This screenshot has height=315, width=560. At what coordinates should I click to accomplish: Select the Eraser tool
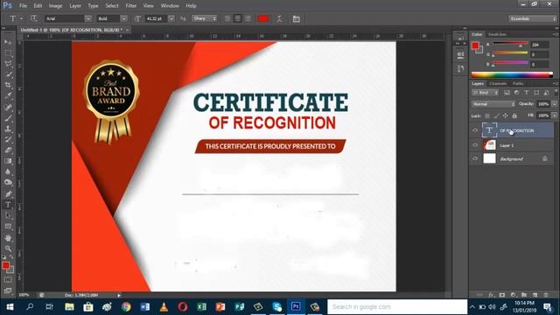(8, 150)
